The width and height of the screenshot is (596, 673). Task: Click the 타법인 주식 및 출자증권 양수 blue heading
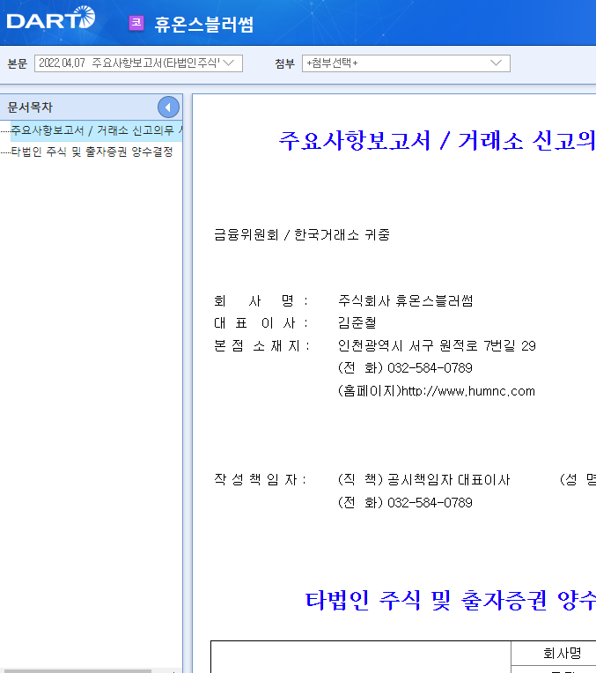pyautogui.click(x=451, y=600)
